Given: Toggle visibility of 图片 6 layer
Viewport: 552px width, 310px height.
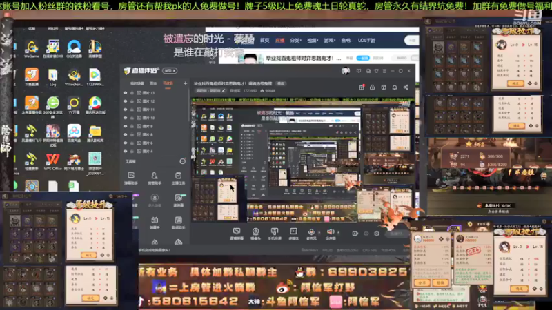Looking at the screenshot, I should (x=126, y=143).
